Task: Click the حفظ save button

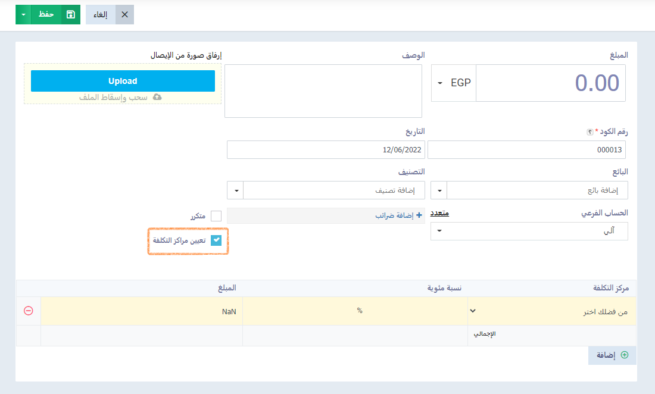Action: 46,15
